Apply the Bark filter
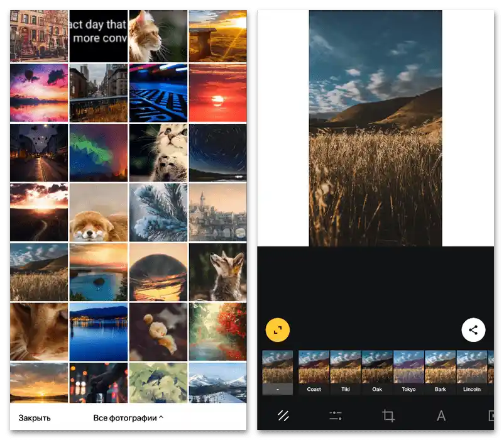504x440 pixels. (x=440, y=373)
